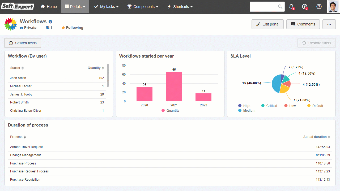The width and height of the screenshot is (340, 191).
Task: Open the Portals dropdown menu
Action: tap(75, 7)
